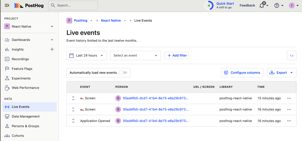Click the Configure columns button
This screenshot has width=302, height=141.
click(242, 73)
